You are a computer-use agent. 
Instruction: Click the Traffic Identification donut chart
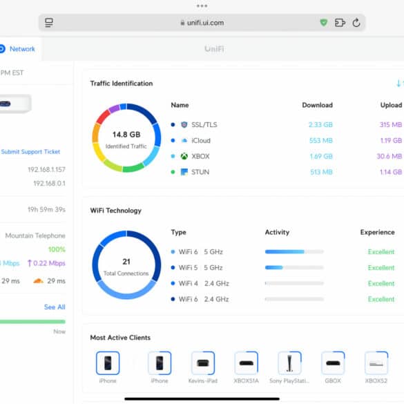[x=126, y=138]
